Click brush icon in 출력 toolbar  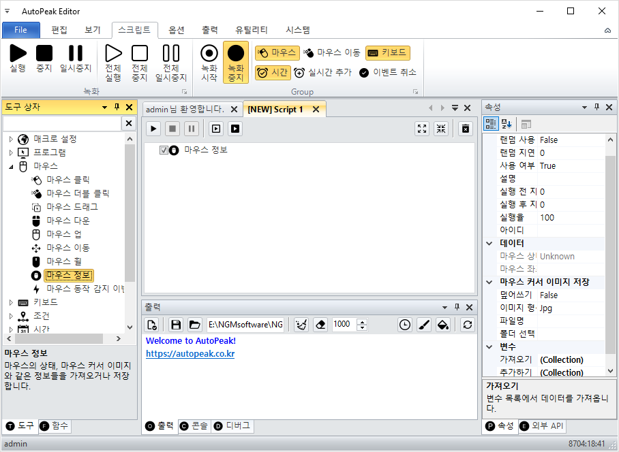point(424,325)
